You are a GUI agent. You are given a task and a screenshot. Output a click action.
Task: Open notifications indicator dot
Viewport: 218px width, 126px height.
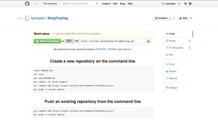coord(35,4)
